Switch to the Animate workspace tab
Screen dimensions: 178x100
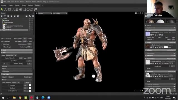tap(4, 5)
